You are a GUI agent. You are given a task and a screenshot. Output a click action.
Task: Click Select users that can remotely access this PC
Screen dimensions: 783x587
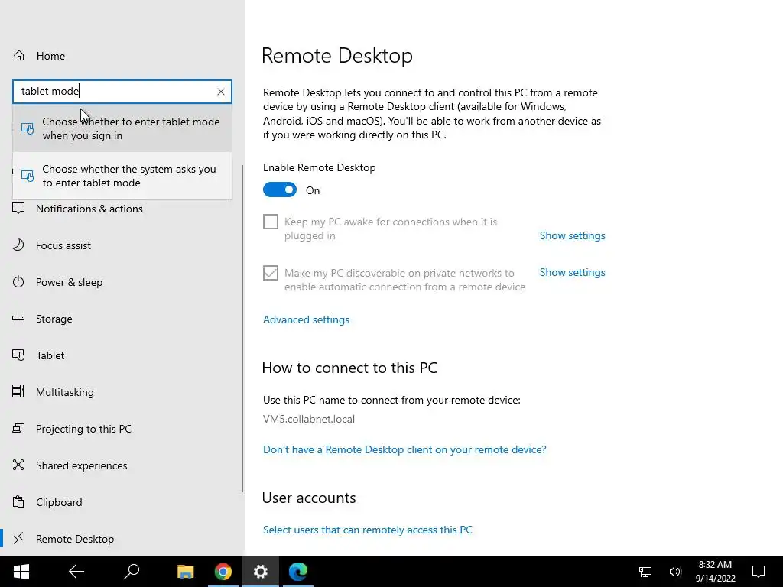(x=368, y=530)
